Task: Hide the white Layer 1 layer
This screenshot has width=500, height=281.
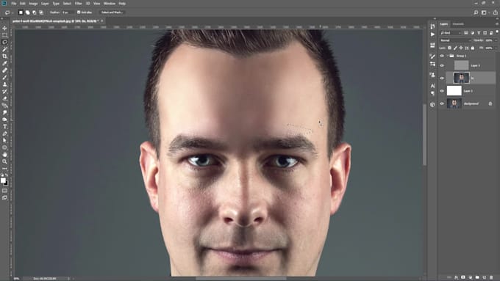Action: point(442,91)
